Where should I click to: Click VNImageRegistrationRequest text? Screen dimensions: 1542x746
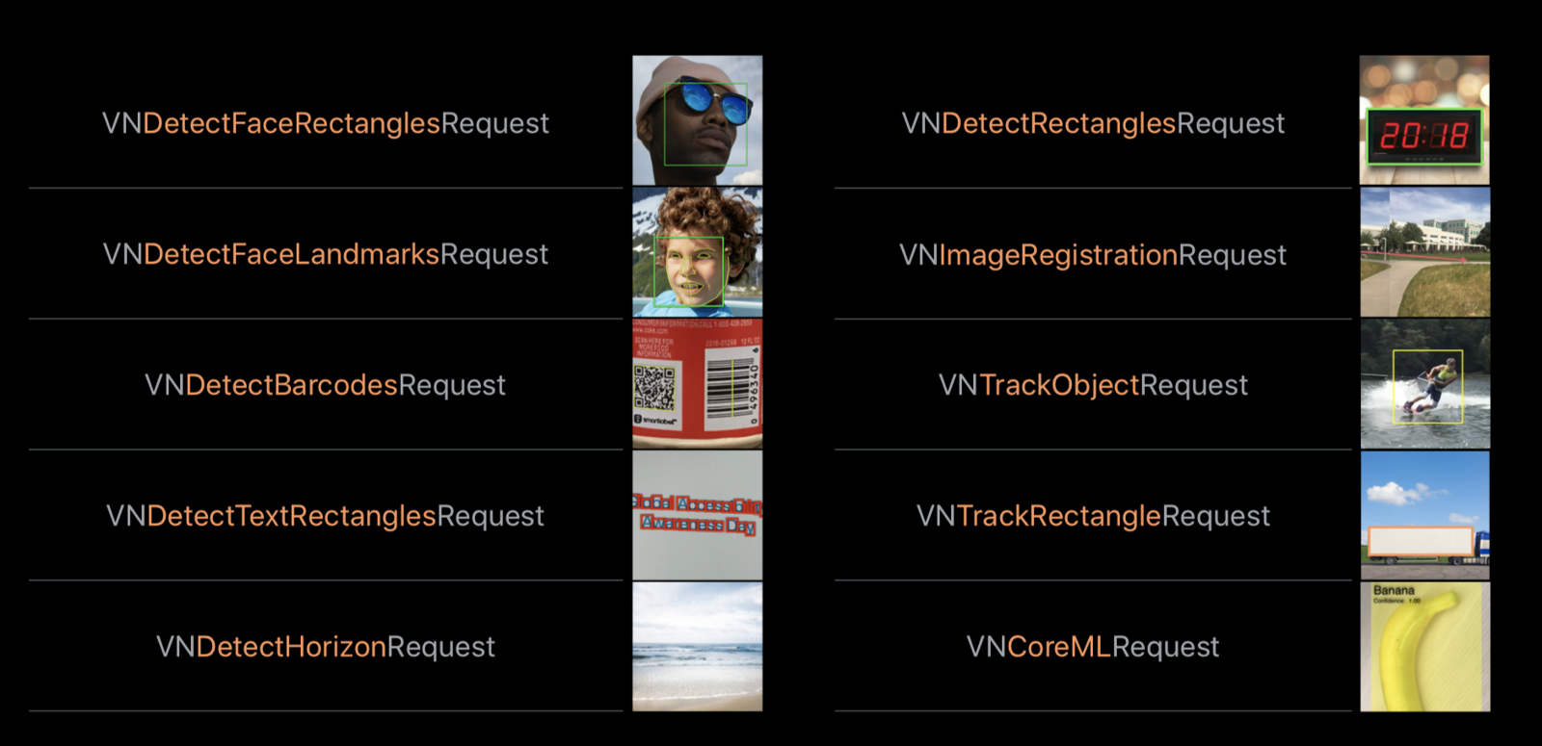click(1093, 254)
